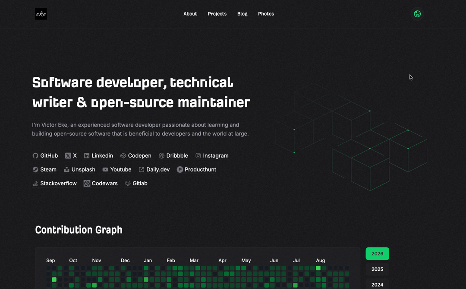The width and height of the screenshot is (466, 289).
Task: Go to the Projects page
Action: point(217,14)
